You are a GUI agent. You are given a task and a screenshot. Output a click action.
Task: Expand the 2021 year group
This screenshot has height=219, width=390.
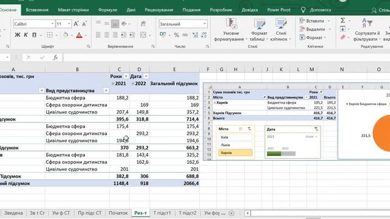113,84
